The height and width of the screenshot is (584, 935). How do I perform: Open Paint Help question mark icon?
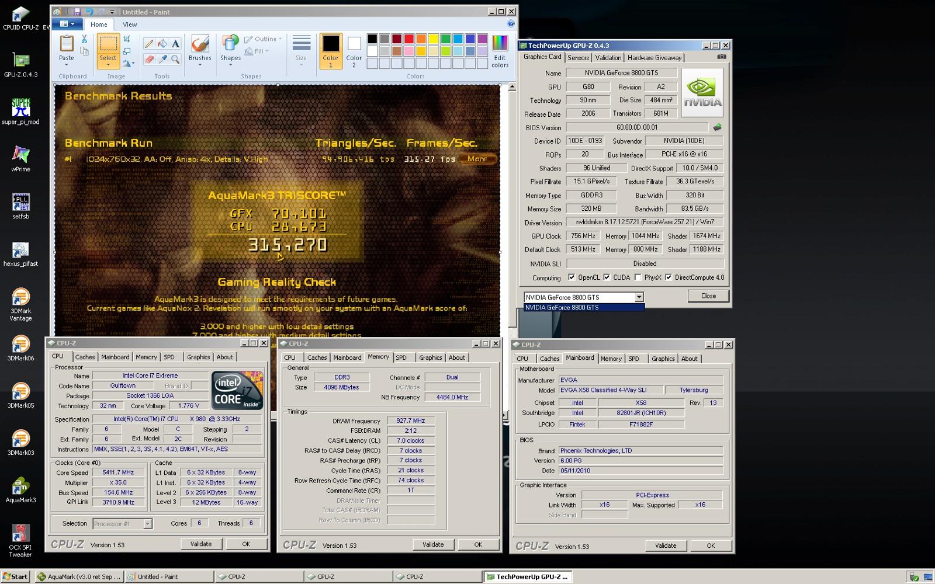511,24
